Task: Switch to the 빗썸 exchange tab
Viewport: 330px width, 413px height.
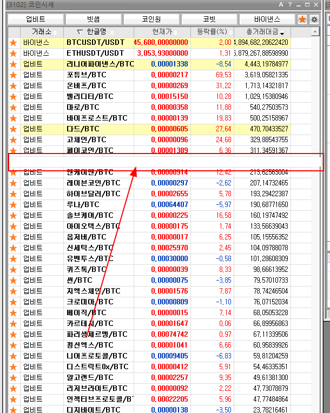Action: pyautogui.click(x=93, y=19)
